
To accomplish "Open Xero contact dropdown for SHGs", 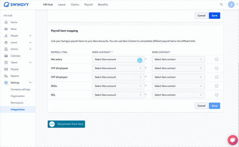I will (178, 86).
